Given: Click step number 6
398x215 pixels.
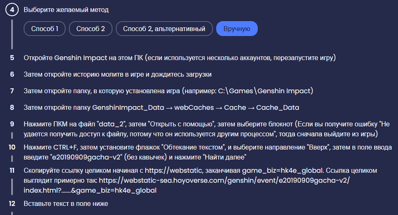Looking at the screenshot, I should (12, 74).
